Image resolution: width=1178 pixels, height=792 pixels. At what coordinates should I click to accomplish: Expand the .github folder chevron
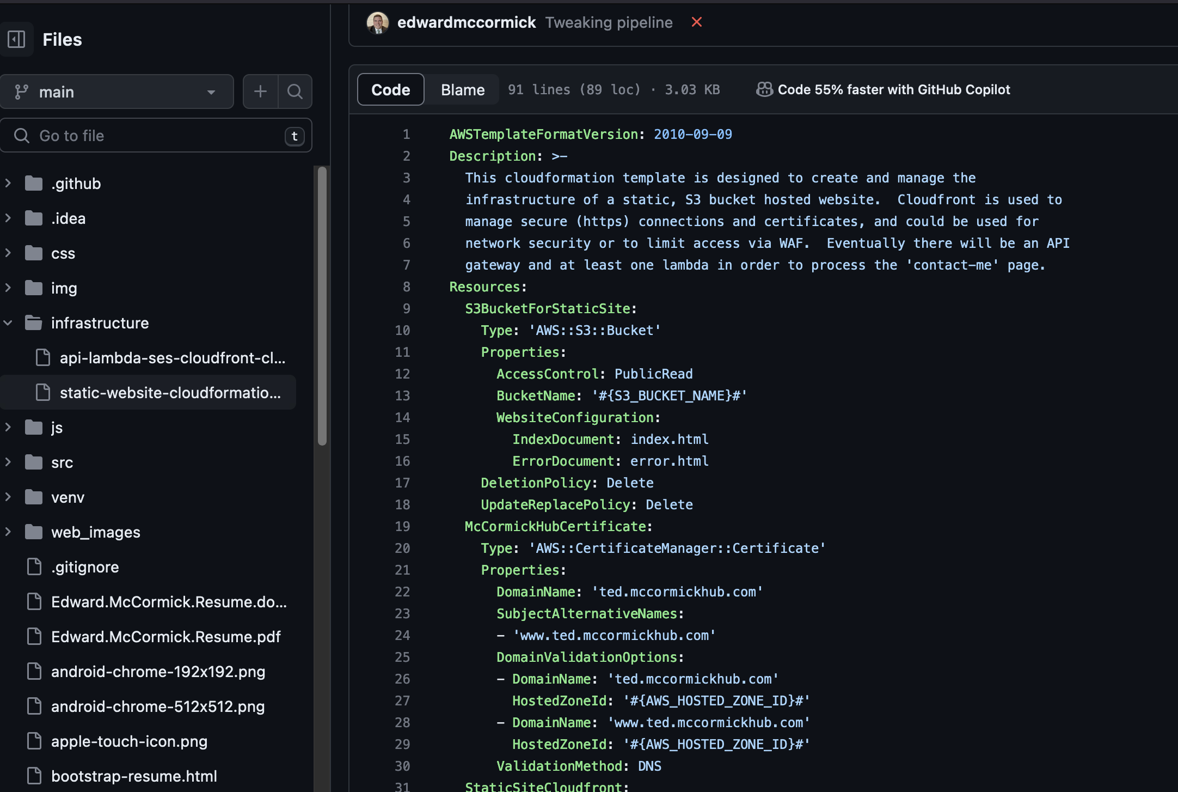[x=8, y=184]
